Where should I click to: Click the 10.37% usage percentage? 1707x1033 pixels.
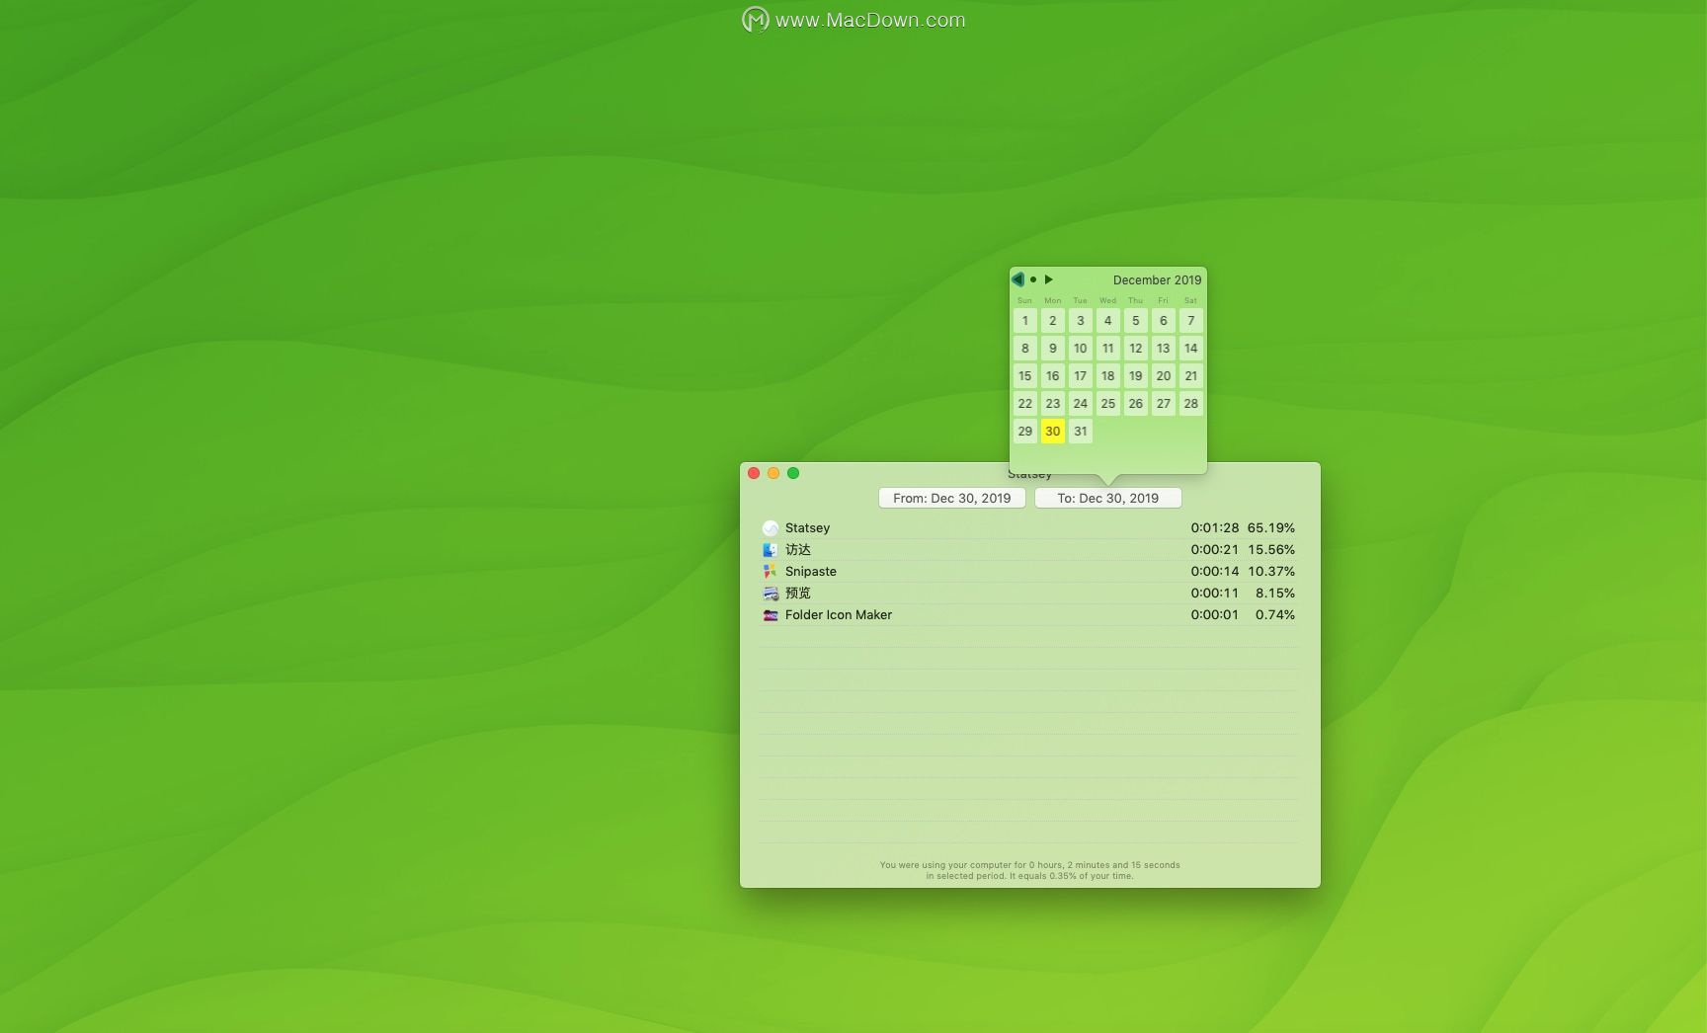[1270, 572]
